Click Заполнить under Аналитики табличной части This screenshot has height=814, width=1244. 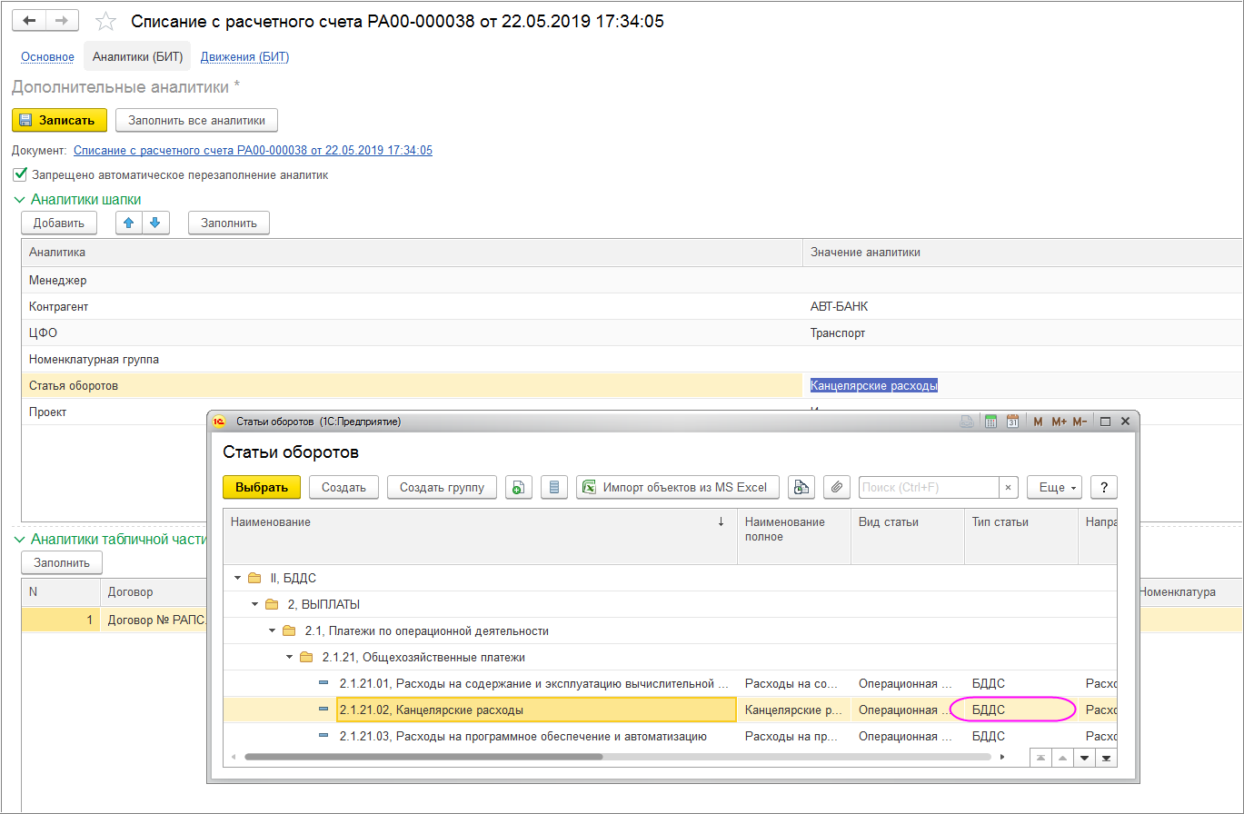pos(62,563)
